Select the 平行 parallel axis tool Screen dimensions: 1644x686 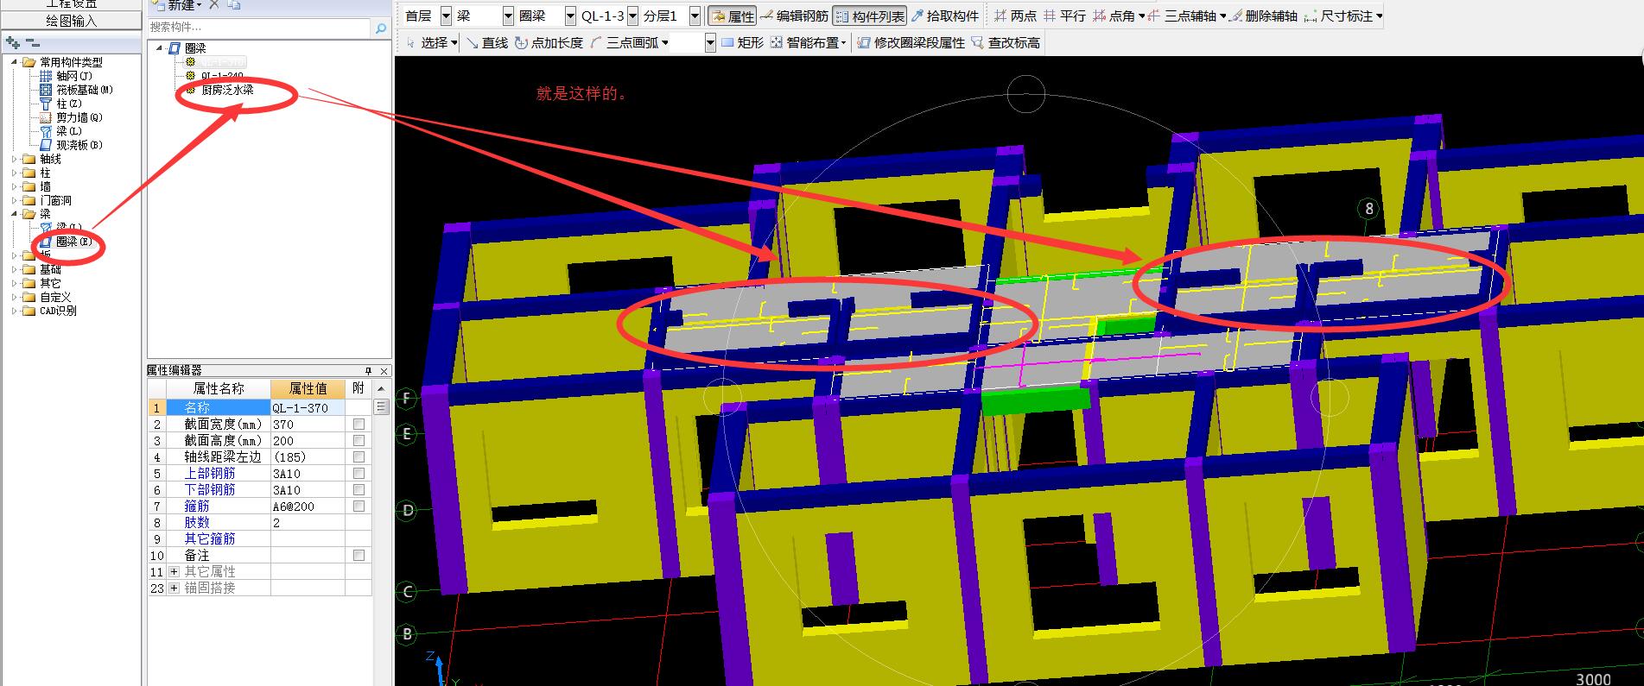point(1064,16)
